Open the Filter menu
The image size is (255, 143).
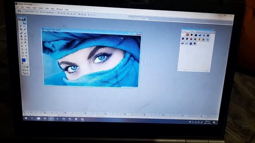coord(47,8)
